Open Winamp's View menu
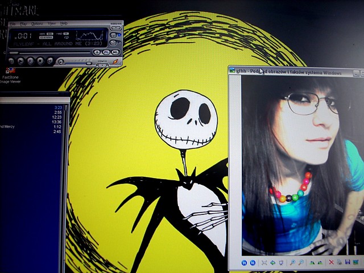The height and width of the screenshot is (273, 364). [x=52, y=23]
